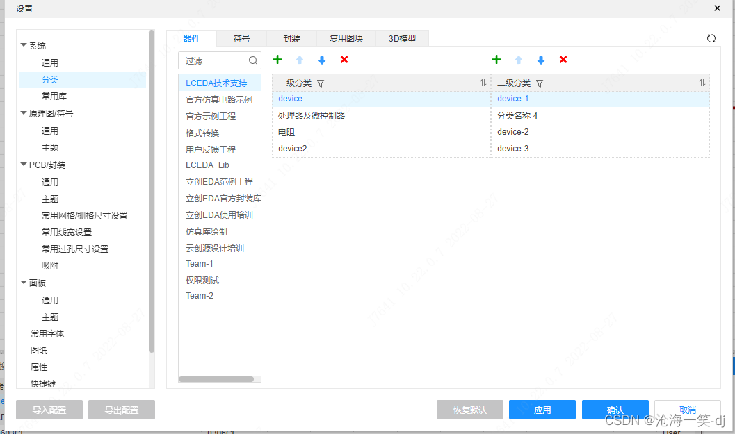This screenshot has width=735, height=434.
Task: Collapse the 系统 tree section
Action: pos(24,45)
